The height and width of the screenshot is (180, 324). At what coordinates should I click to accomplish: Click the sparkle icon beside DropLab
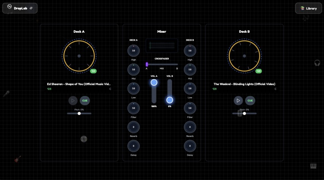pyautogui.click(x=31, y=8)
